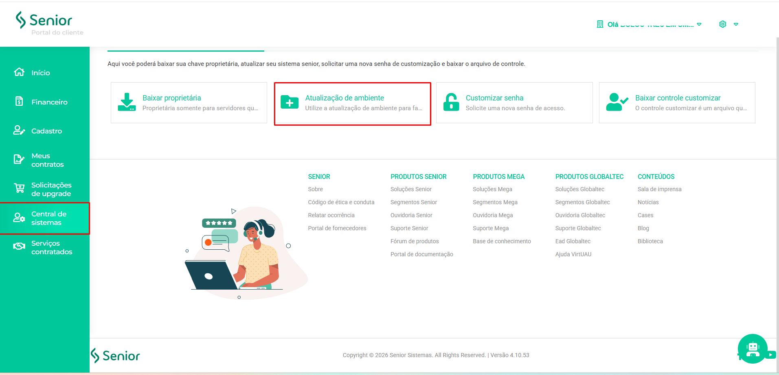Open the Portal de documentação link
Screen dimensions: 779x375
click(x=421, y=254)
